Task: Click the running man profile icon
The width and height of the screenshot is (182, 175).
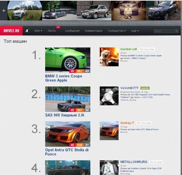Action: pyautogui.click(x=27, y=31)
